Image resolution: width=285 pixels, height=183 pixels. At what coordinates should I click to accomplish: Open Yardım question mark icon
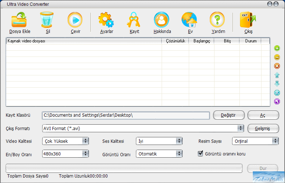pyautogui.click(x=217, y=20)
